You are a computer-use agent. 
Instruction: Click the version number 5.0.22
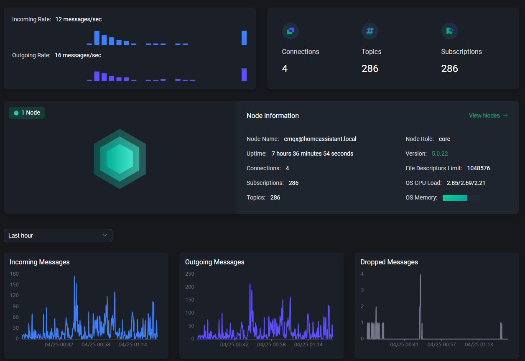coord(440,154)
